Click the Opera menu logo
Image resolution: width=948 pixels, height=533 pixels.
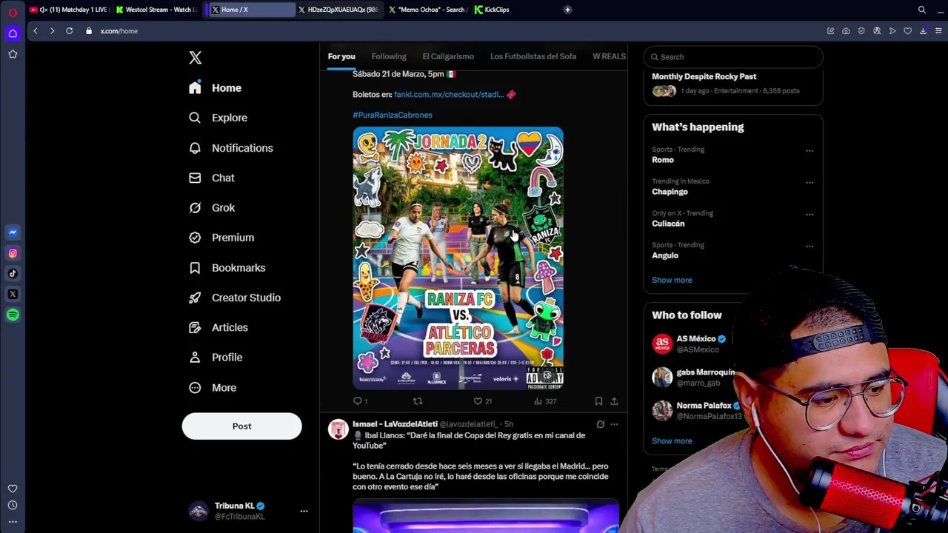(13, 11)
